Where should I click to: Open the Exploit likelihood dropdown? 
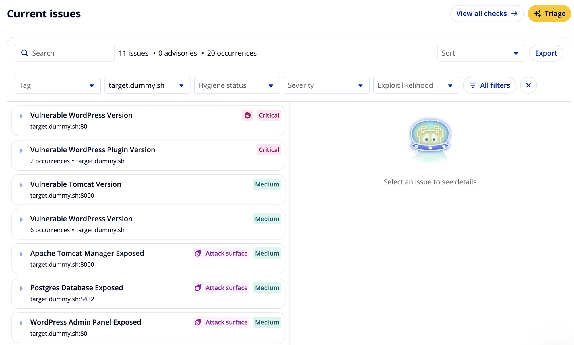point(416,85)
